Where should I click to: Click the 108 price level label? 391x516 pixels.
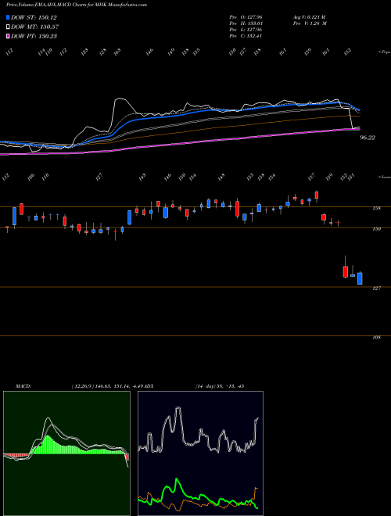376,337
